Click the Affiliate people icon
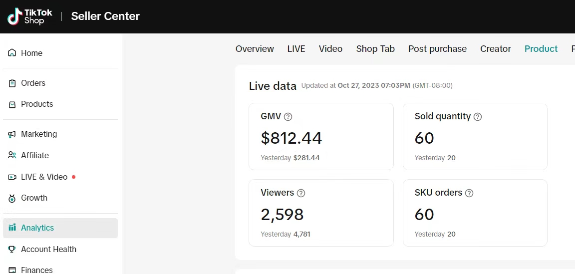The height and width of the screenshot is (274, 575). [x=12, y=155]
